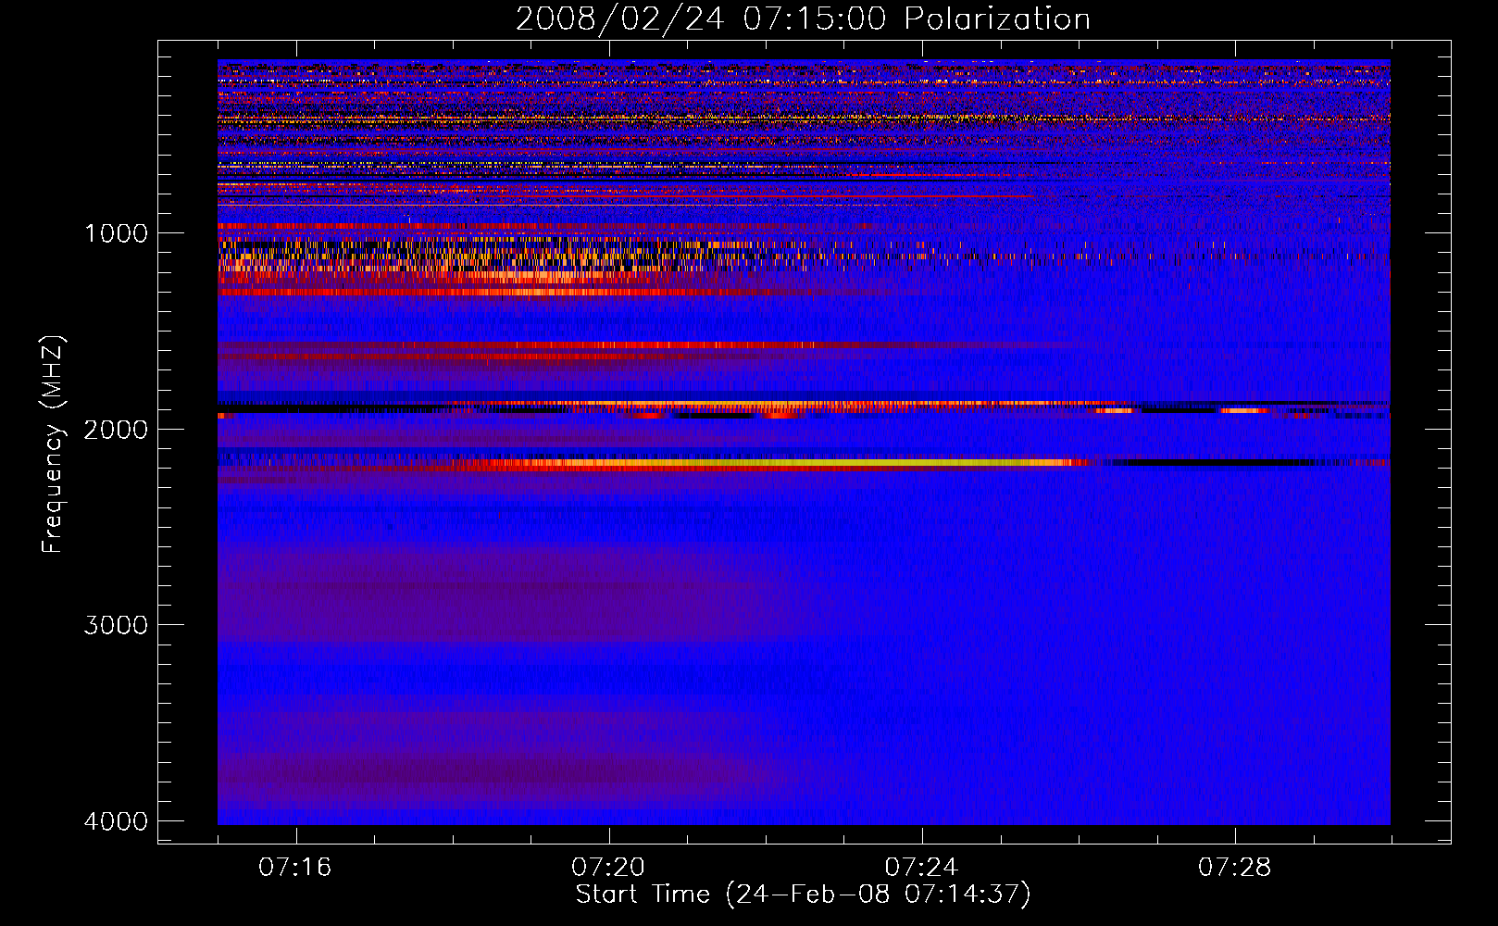Image resolution: width=1498 pixels, height=926 pixels.
Task: Click the 07:16 time tick label
Action: [x=295, y=868]
